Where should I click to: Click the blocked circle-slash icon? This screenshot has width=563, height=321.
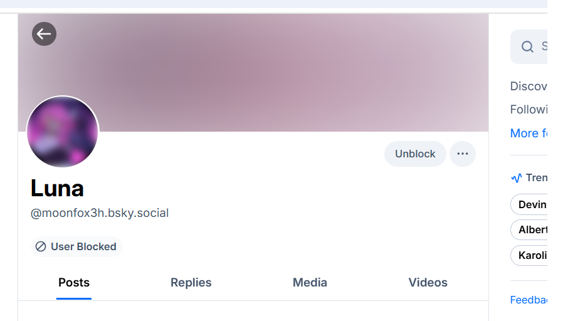pyautogui.click(x=41, y=246)
